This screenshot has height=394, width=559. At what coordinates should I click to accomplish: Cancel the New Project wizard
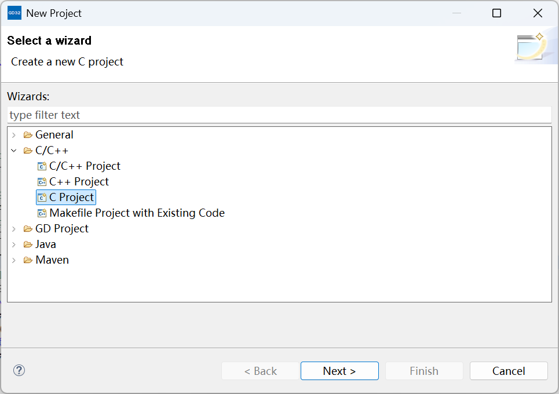coord(508,371)
